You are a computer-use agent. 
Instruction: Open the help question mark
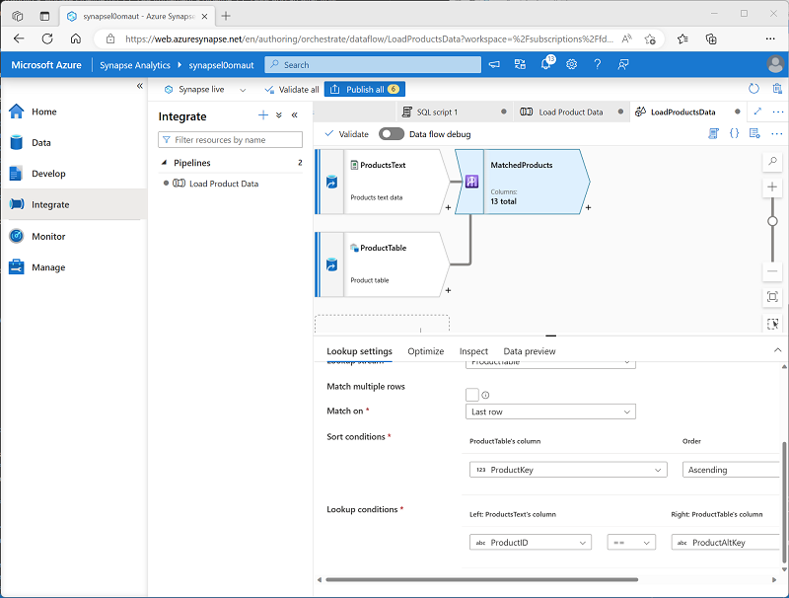[x=598, y=64]
